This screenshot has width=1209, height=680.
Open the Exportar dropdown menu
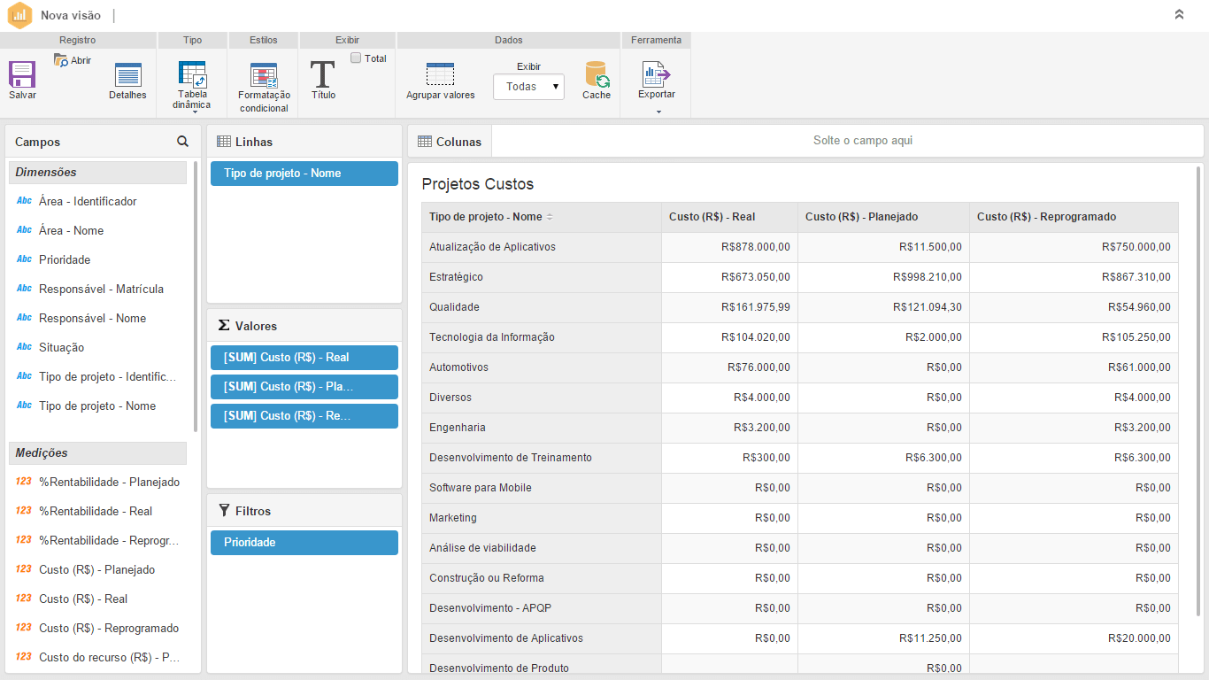[657, 112]
